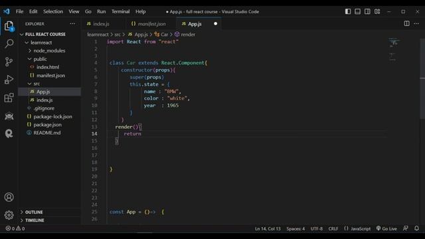
Task: Show errors and warnings problems count
Action: pos(15,228)
